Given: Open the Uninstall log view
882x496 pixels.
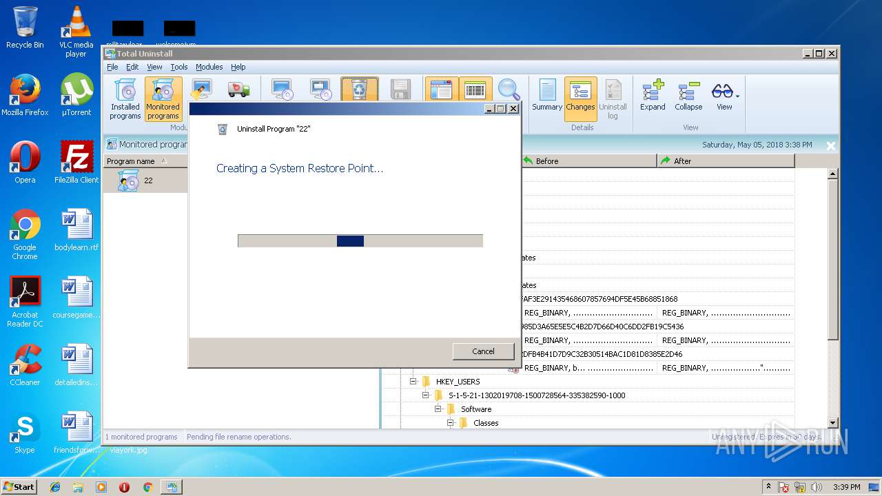Looking at the screenshot, I should point(613,99).
